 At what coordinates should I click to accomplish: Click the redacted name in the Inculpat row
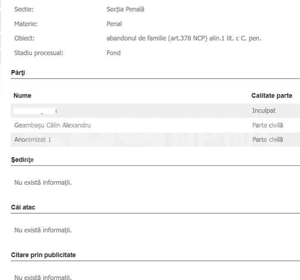tap(35, 111)
